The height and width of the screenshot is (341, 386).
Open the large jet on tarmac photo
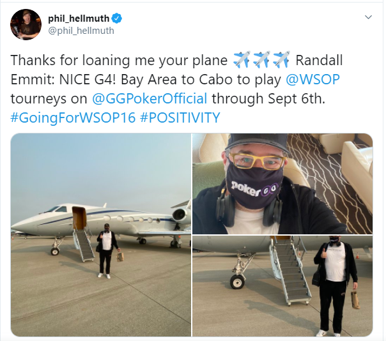pyautogui.click(x=101, y=235)
